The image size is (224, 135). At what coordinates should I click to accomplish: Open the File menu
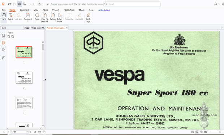4,10
